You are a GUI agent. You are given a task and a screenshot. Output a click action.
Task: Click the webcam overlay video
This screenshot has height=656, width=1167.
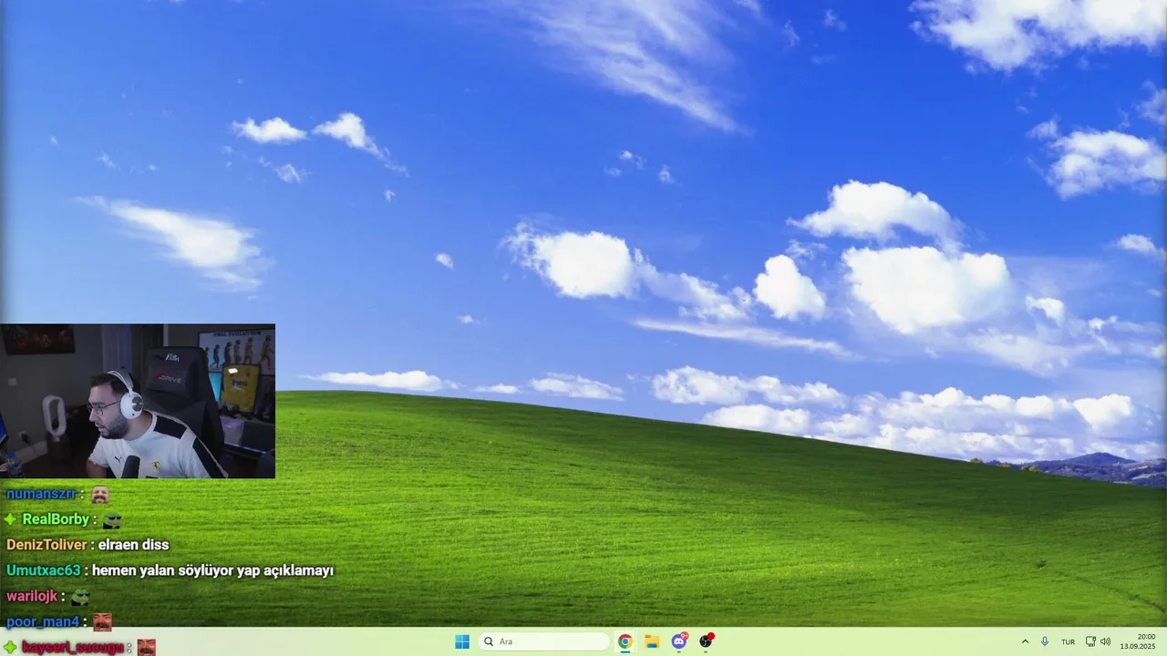point(138,401)
